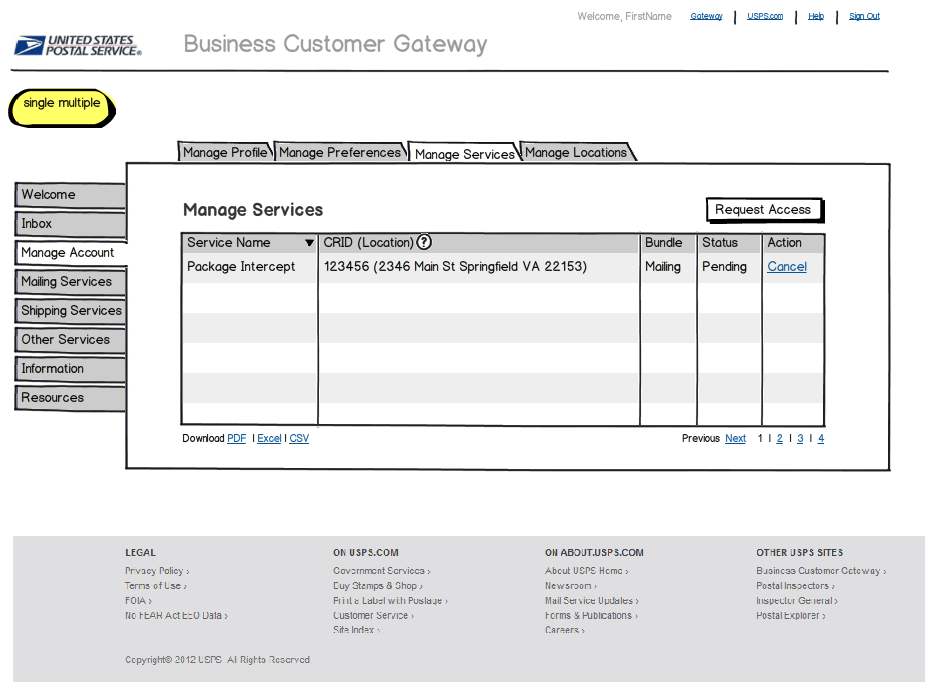This screenshot has width=933, height=690.
Task: Download the table as Excel
Action: (269, 439)
